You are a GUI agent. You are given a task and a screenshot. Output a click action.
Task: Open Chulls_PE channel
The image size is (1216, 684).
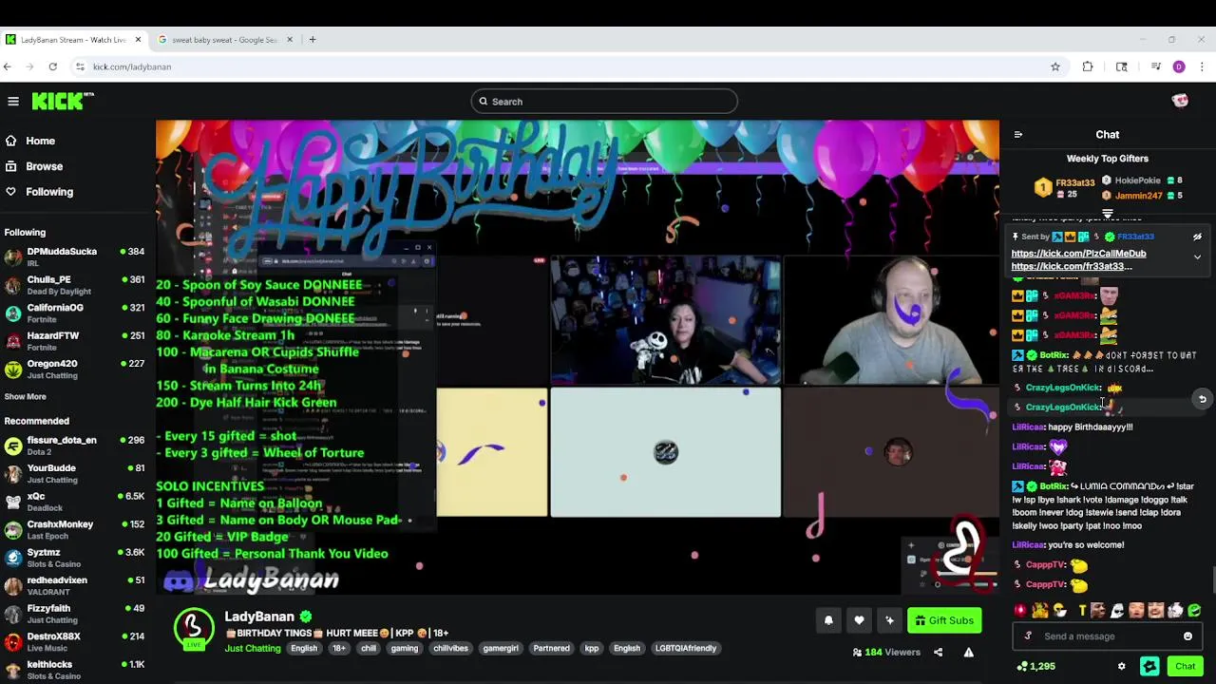point(74,285)
